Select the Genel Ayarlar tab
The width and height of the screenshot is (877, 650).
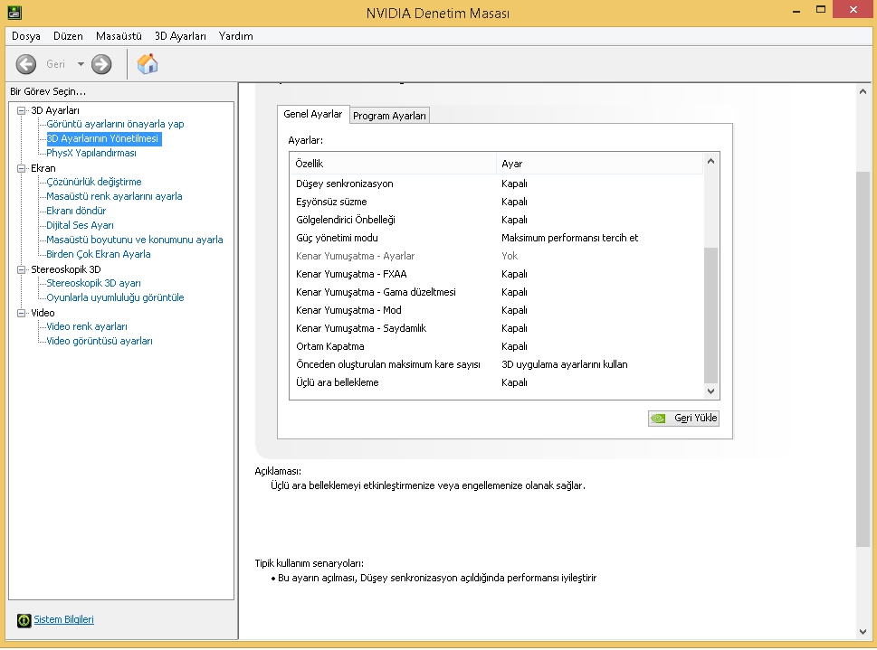point(312,114)
